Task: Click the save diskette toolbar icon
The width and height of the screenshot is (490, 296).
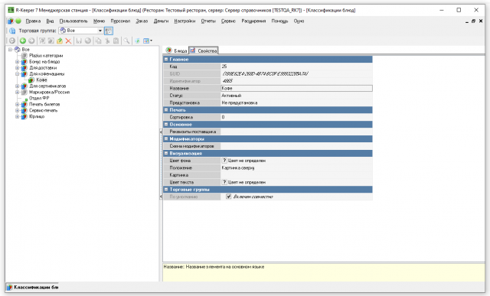Action: (79, 41)
